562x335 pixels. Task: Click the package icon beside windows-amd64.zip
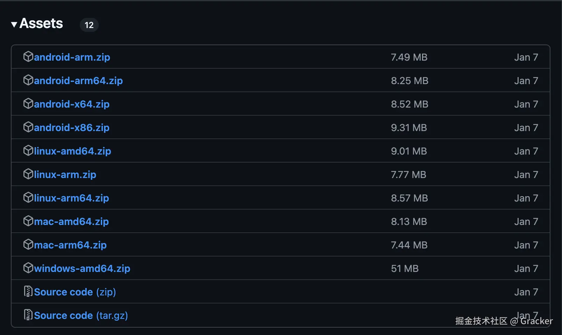click(x=28, y=268)
